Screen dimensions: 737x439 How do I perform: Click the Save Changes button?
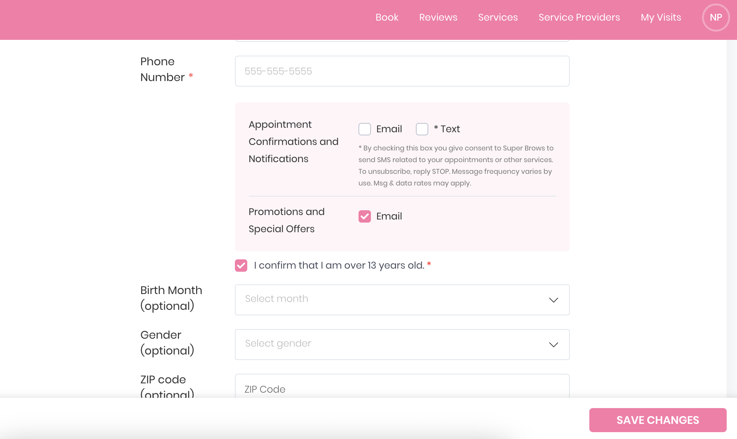657,420
